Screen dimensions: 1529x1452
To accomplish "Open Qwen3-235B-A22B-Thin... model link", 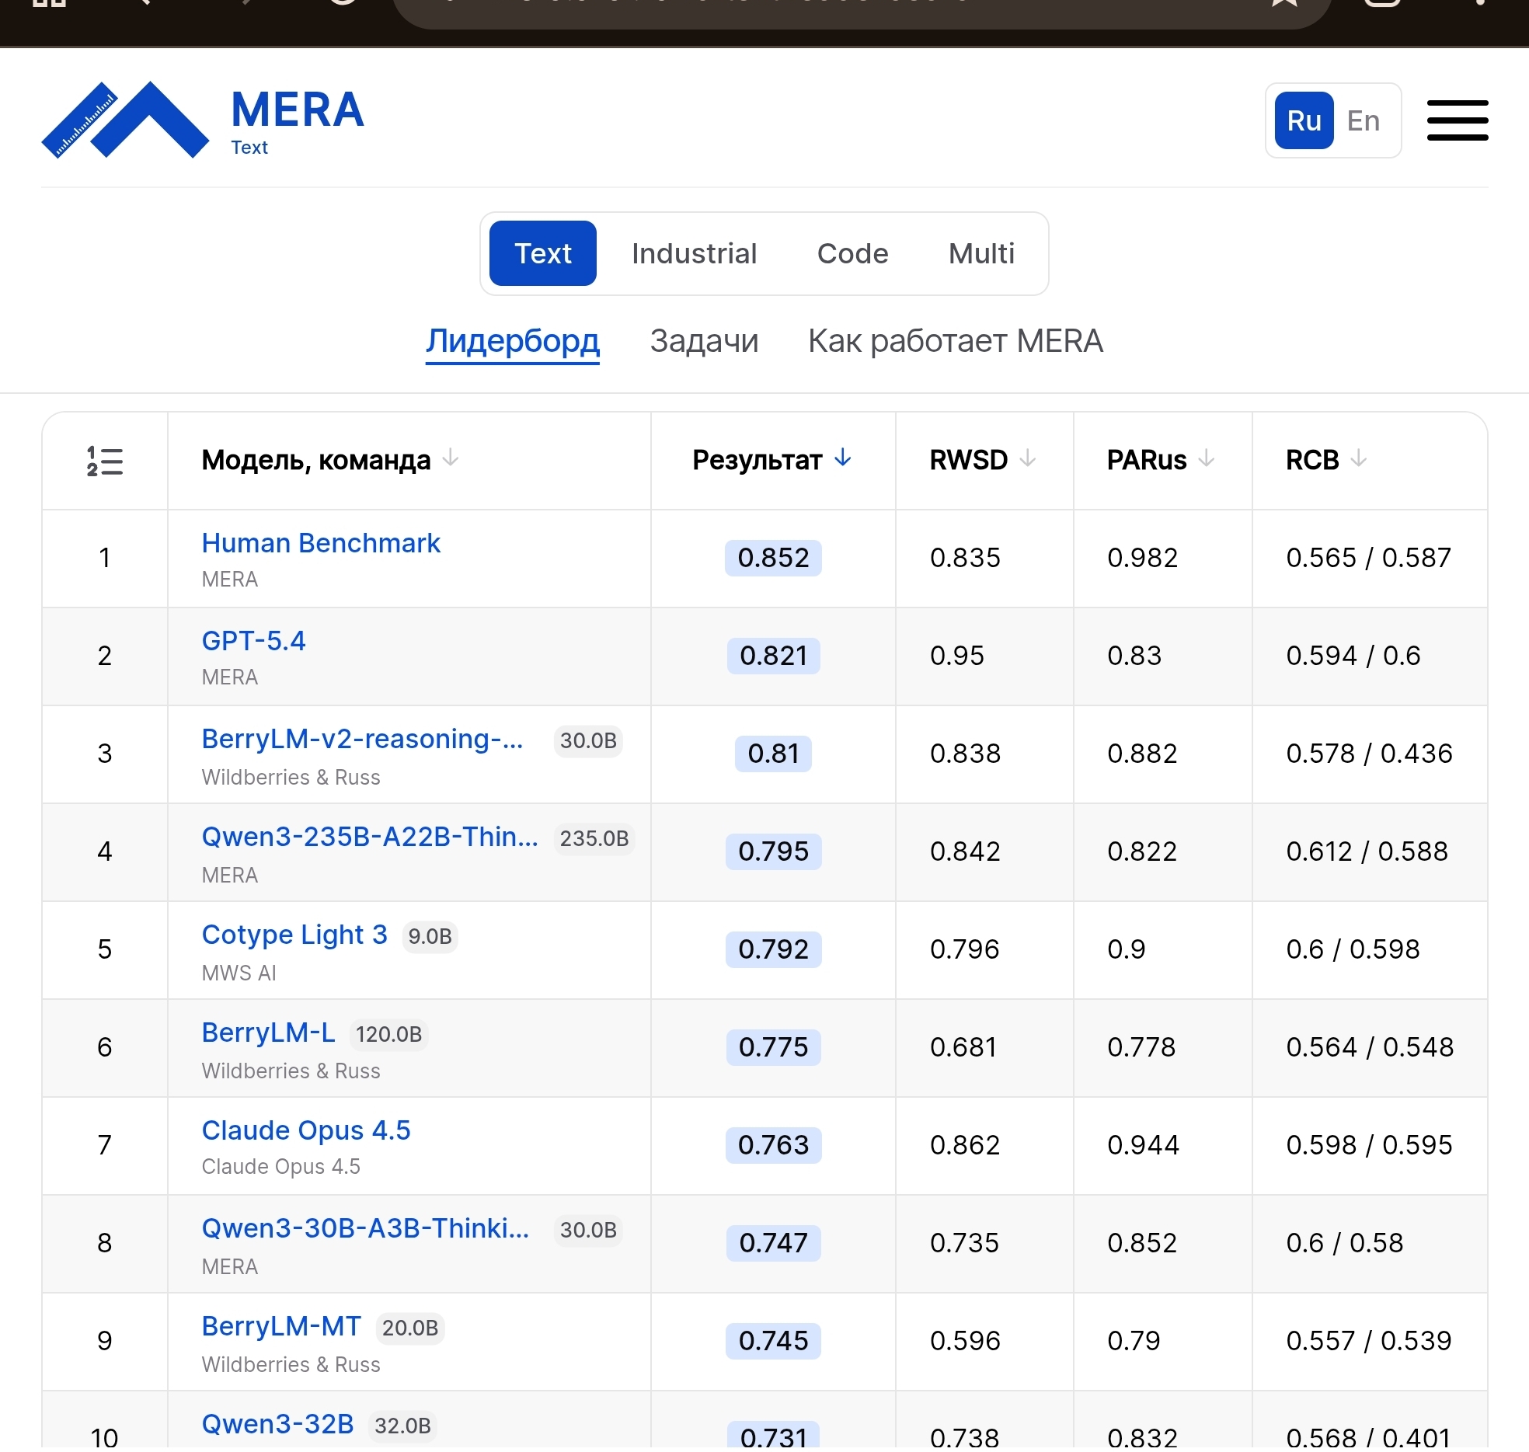I will pyautogui.click(x=370, y=837).
